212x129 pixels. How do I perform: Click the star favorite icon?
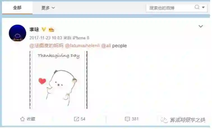pos(22,119)
